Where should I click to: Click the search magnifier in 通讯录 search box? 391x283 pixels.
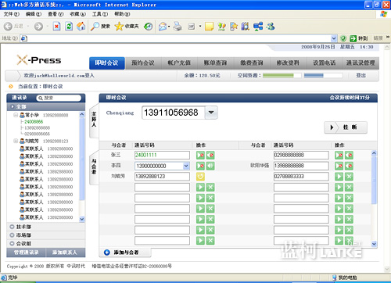(41, 98)
